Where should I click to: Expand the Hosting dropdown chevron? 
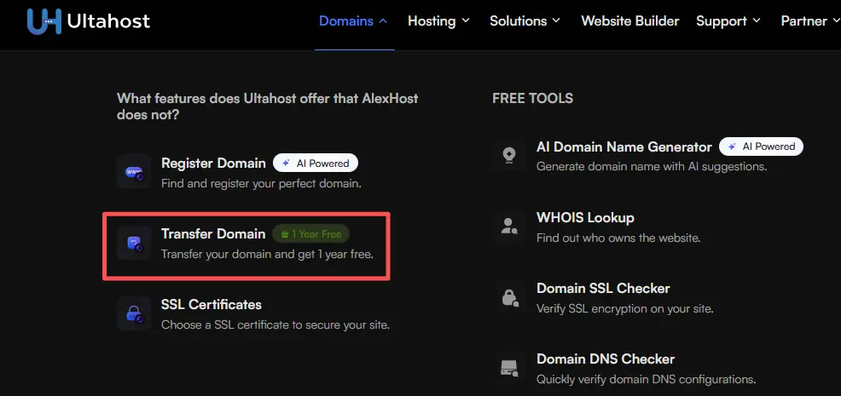(466, 21)
